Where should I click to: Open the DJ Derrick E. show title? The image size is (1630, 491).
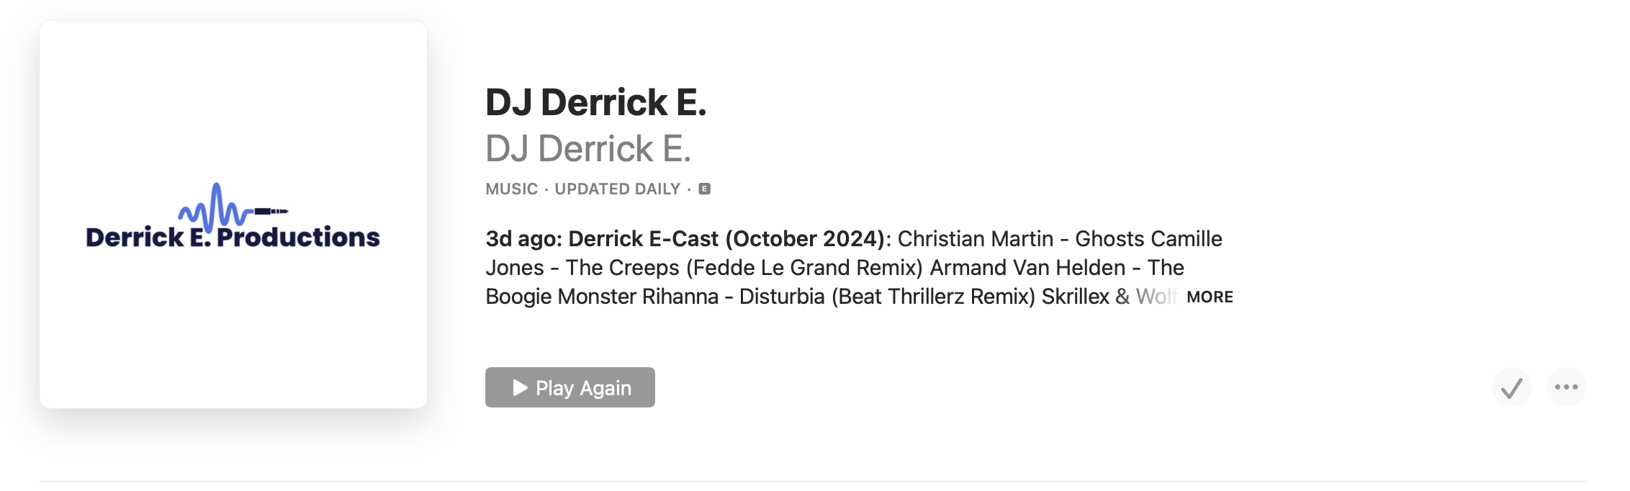tap(595, 103)
